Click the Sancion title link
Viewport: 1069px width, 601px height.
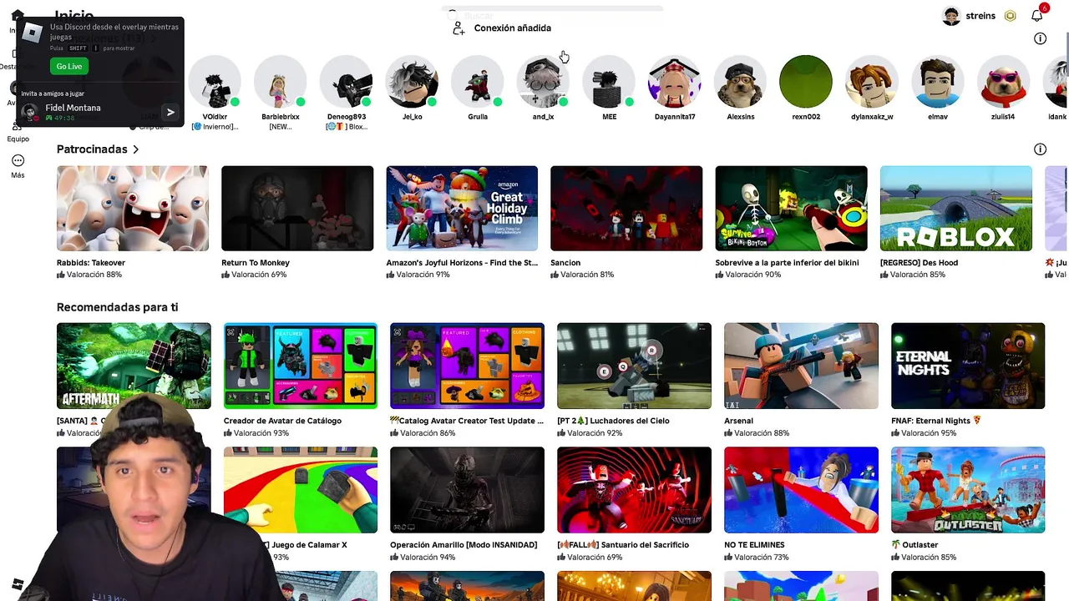point(565,263)
